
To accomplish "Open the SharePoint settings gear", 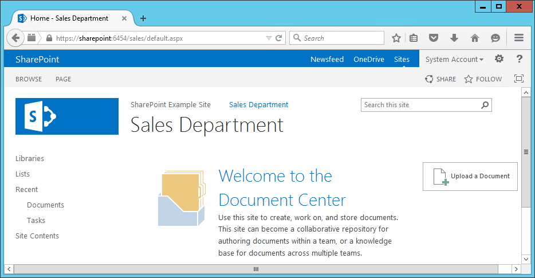I will (x=499, y=58).
